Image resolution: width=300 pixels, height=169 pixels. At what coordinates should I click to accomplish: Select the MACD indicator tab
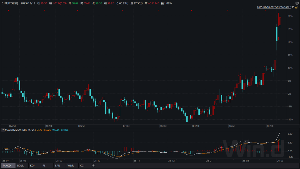7,166
